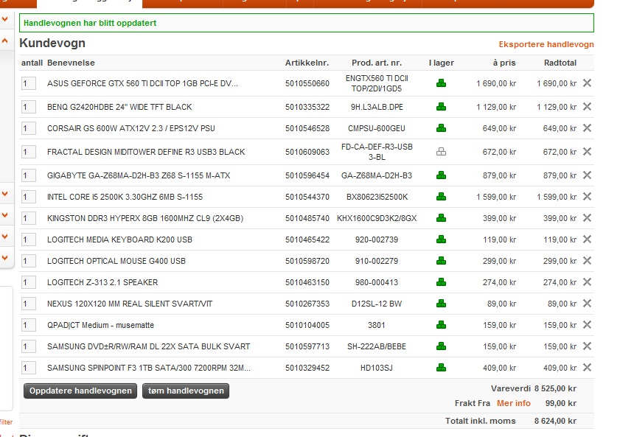Viewport: 620px width, 437px height.
Task: Click stock icon for Logitech Z-313 speaker
Action: pyautogui.click(x=442, y=282)
